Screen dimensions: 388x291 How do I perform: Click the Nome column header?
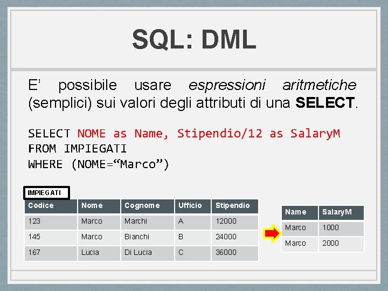tap(99, 206)
